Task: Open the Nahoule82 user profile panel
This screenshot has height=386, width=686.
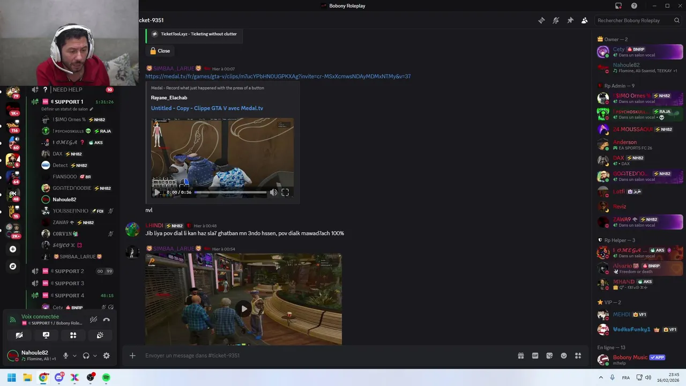Action: click(x=32, y=355)
